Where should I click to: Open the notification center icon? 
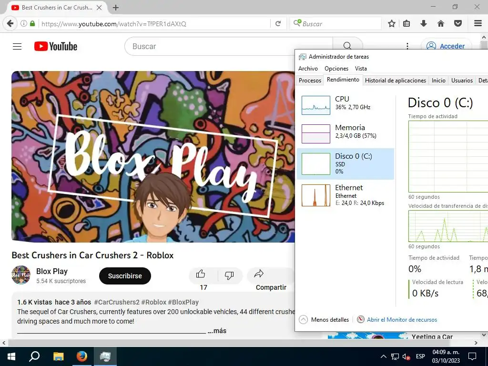click(472, 356)
